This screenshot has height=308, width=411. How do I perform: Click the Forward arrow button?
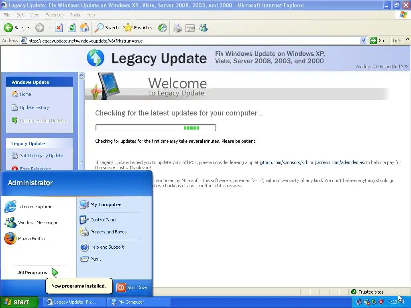(40, 28)
